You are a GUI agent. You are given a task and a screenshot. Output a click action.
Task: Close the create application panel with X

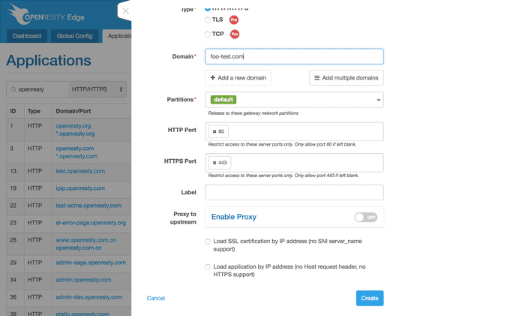point(125,11)
